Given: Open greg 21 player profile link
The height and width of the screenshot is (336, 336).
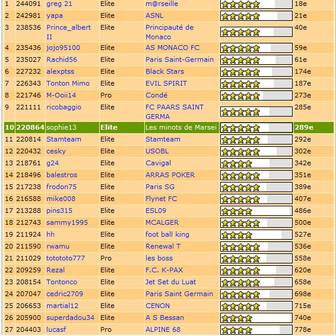Looking at the screenshot, I should click(59, 4).
